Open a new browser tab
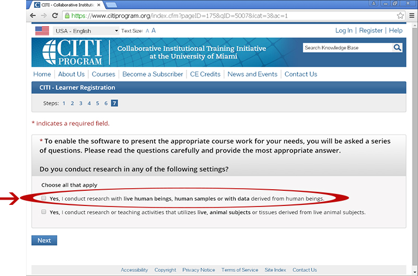Image resolution: width=418 pixels, height=276 pixels. click(x=111, y=5)
